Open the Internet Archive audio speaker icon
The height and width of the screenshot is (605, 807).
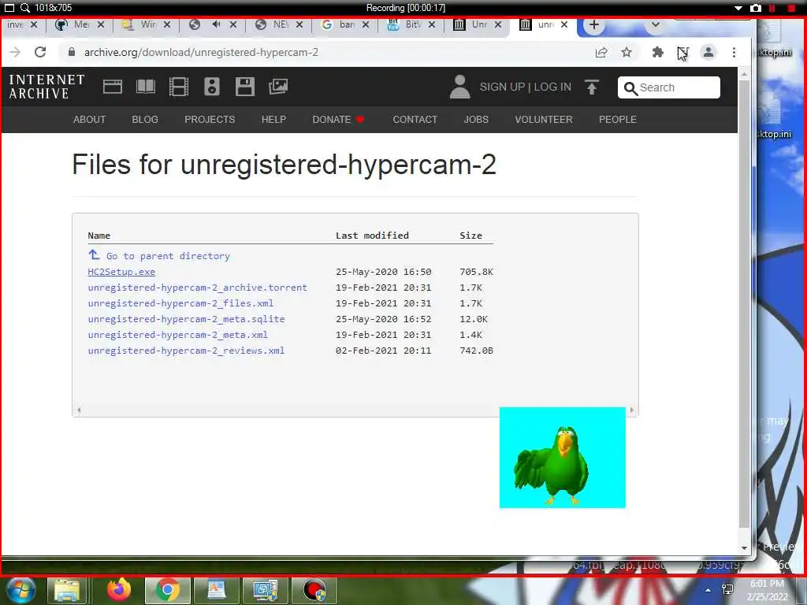click(211, 87)
